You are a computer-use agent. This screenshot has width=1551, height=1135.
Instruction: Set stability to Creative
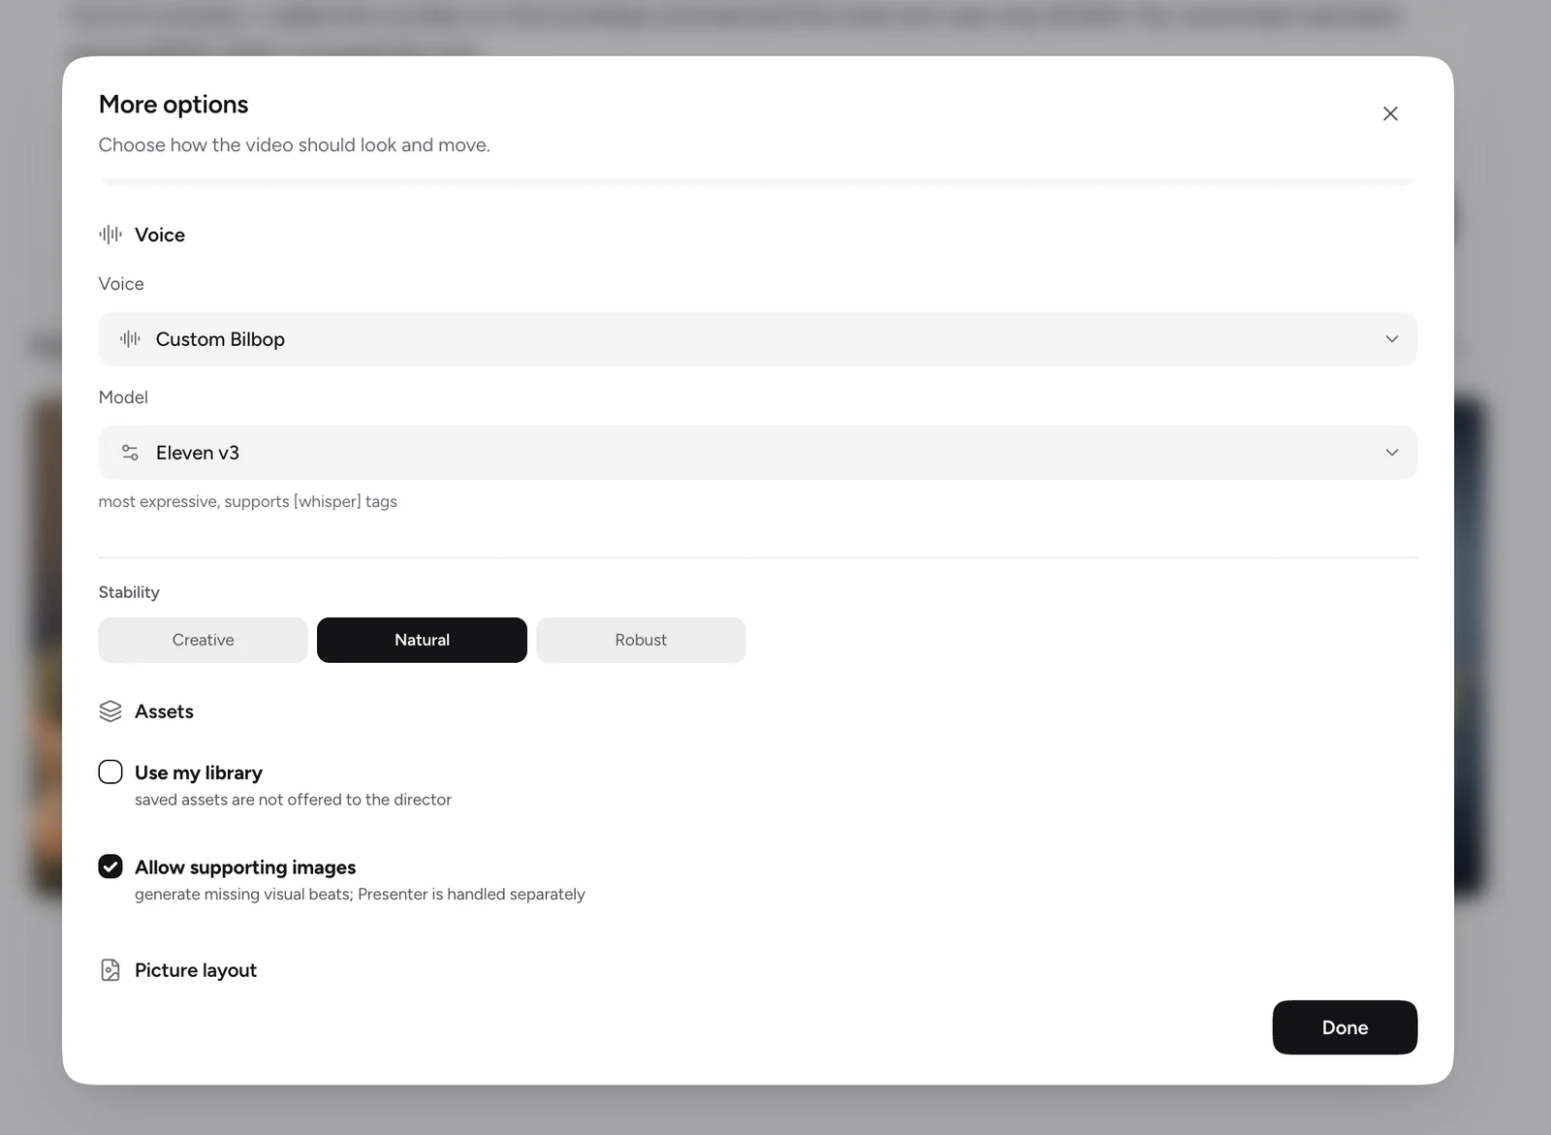203,640
